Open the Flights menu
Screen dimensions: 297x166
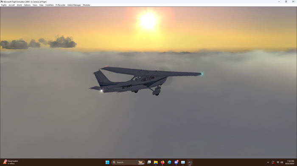4,5
